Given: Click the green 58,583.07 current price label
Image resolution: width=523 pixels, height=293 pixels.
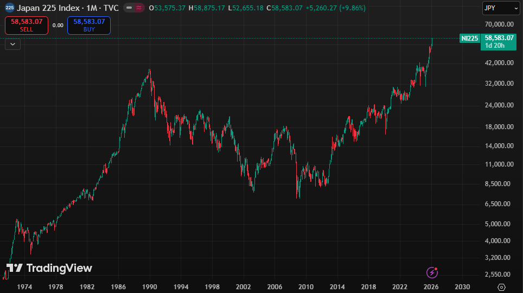Looking at the screenshot, I should [499, 38].
